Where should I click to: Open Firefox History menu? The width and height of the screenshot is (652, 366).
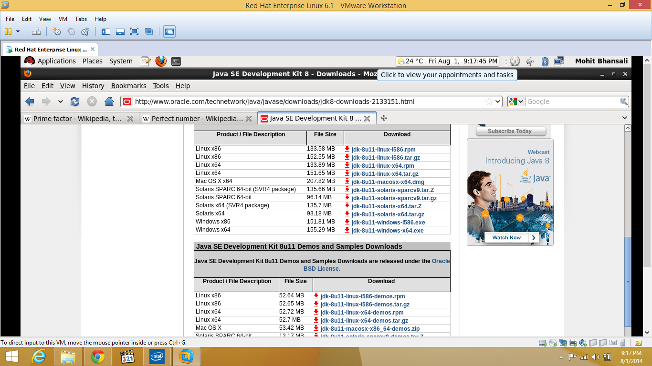pos(93,86)
